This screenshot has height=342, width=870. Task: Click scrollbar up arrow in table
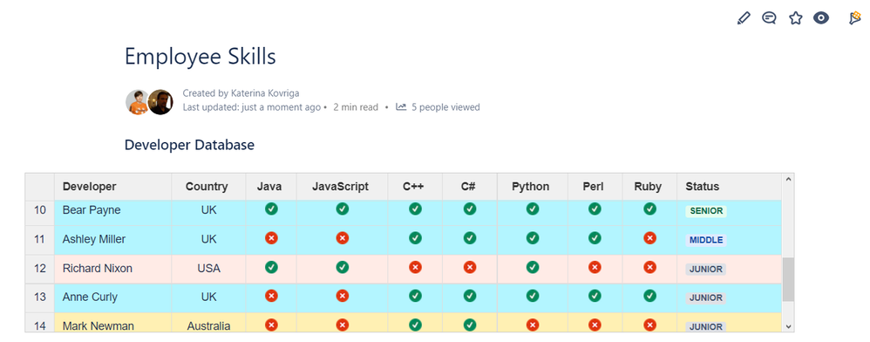pos(788,179)
